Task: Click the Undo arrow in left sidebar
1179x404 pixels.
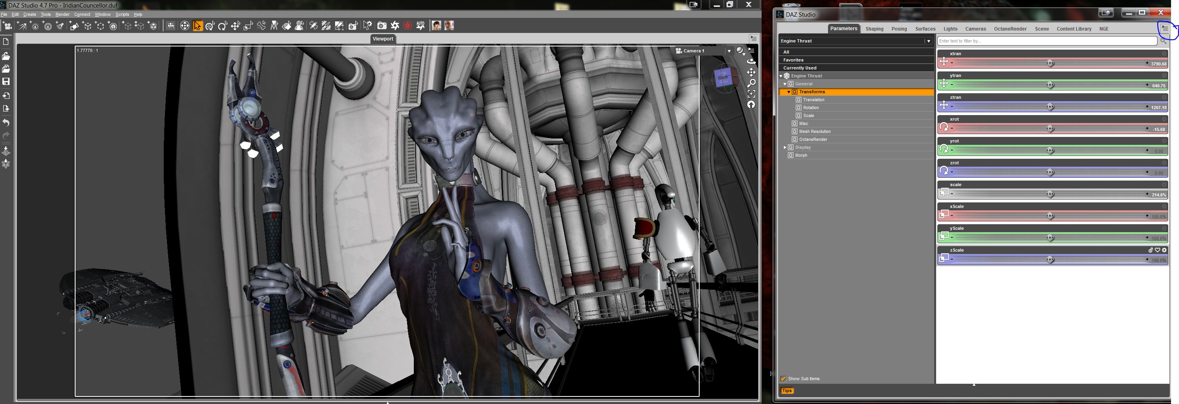Action: pos(6,123)
